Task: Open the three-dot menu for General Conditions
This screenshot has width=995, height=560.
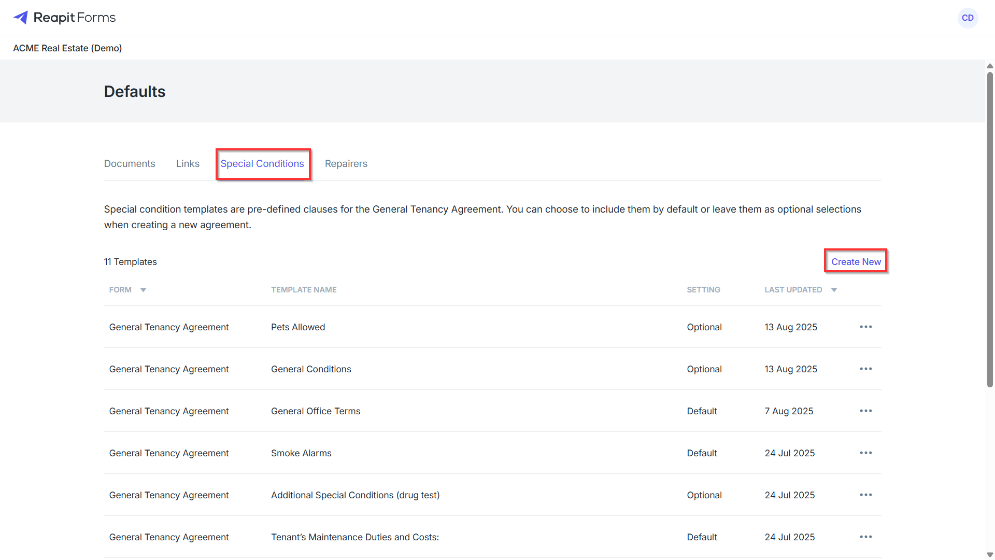Action: tap(866, 369)
